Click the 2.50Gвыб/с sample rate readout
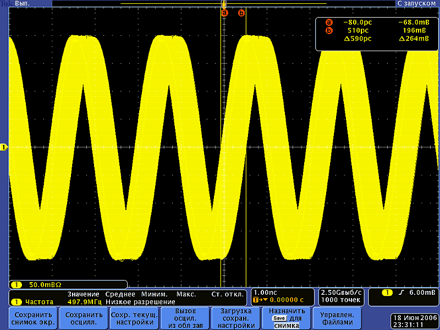Viewport: 440px width, 330px height. tap(341, 293)
